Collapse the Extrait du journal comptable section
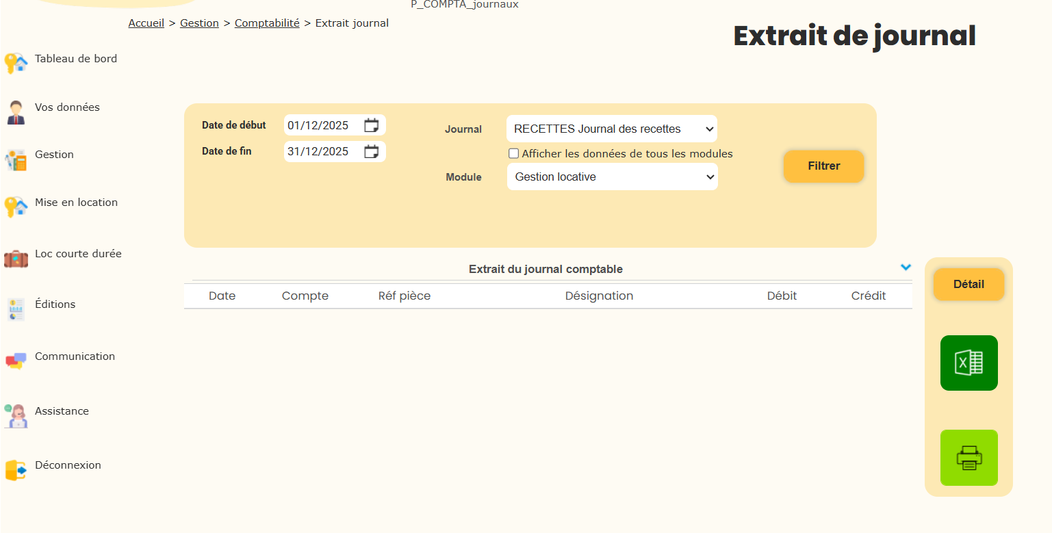The width and height of the screenshot is (1052, 533). pos(906,268)
